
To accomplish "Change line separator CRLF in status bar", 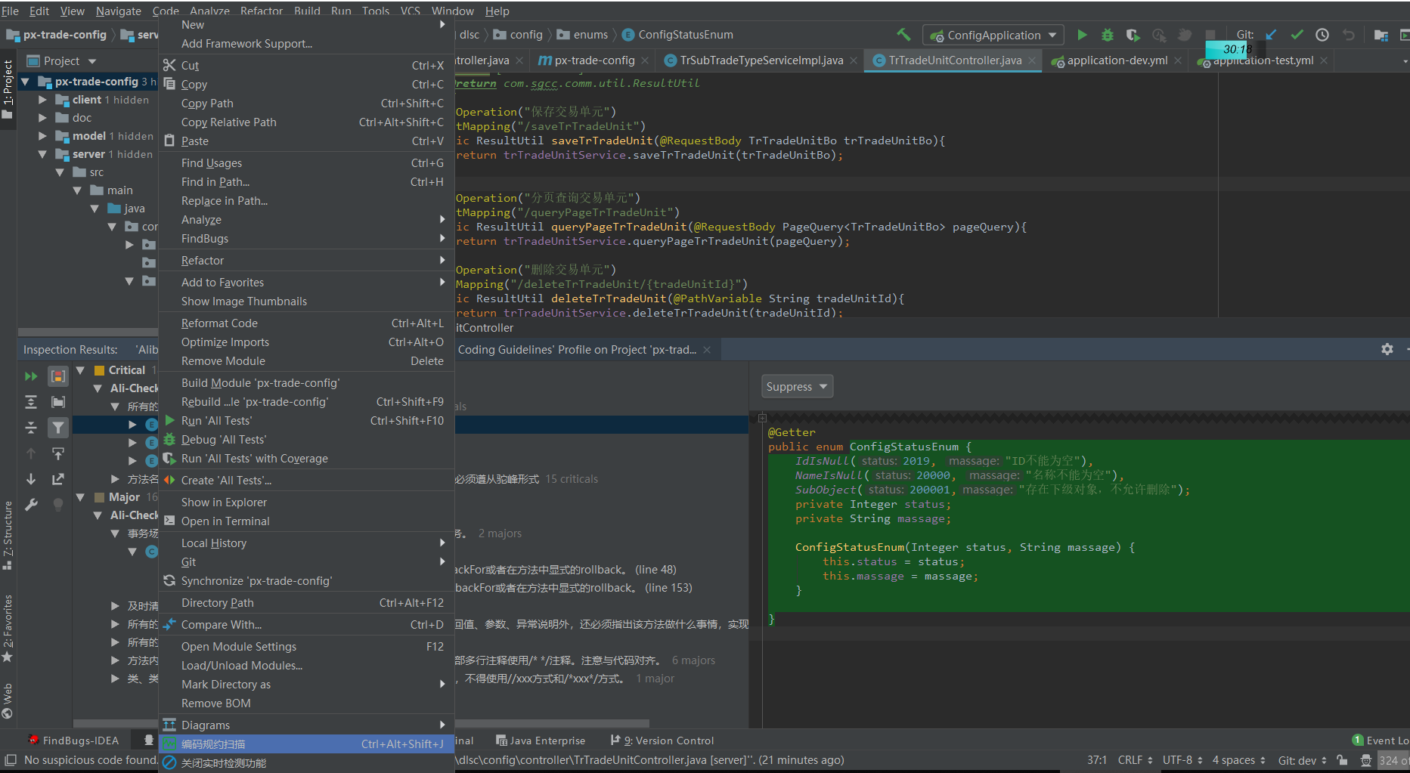I will (1136, 760).
